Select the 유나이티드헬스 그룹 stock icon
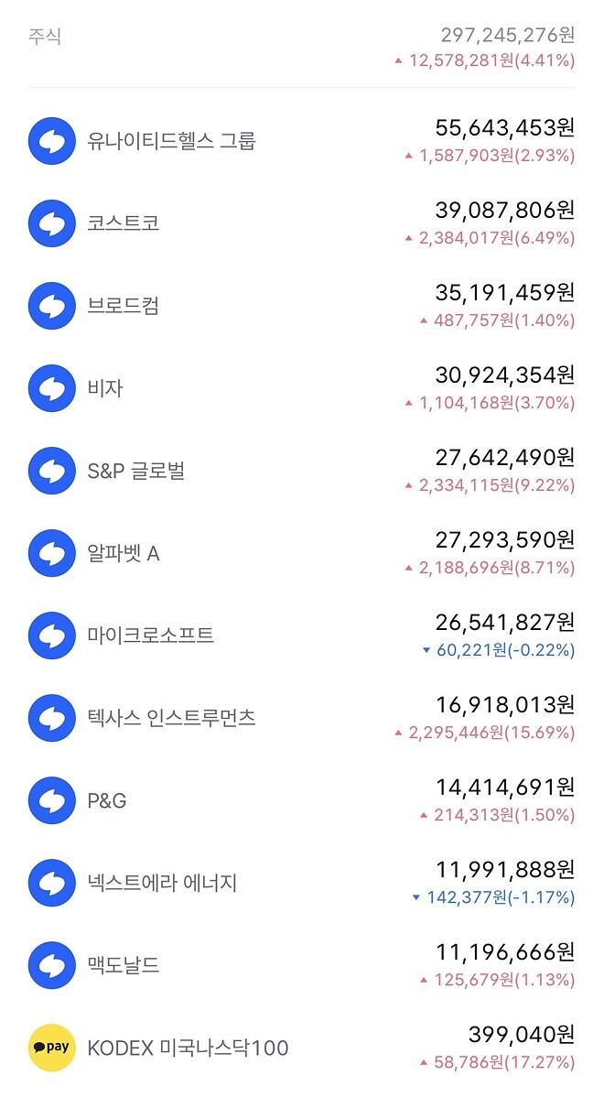 (x=52, y=140)
